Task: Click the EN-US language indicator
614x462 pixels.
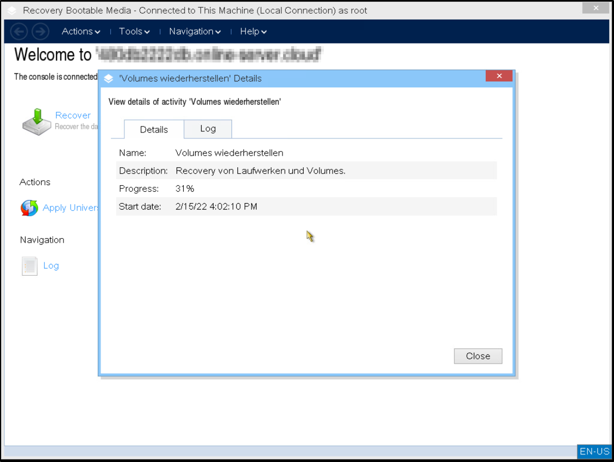Action: click(594, 451)
